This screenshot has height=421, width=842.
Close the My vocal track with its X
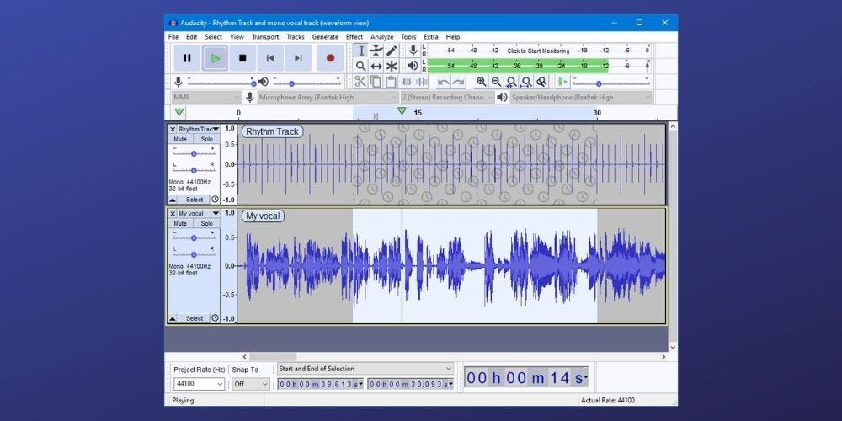[x=173, y=214]
